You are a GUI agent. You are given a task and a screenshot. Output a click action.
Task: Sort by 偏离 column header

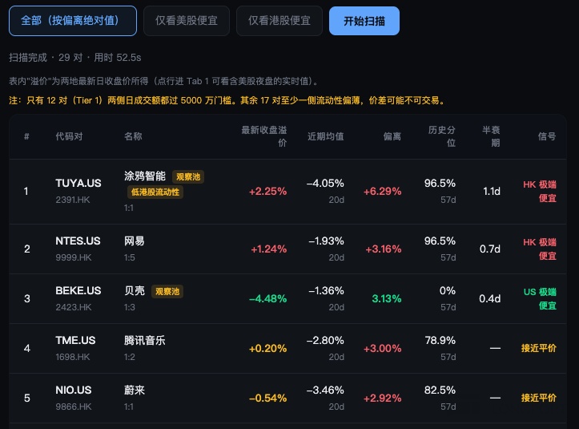[392, 136]
